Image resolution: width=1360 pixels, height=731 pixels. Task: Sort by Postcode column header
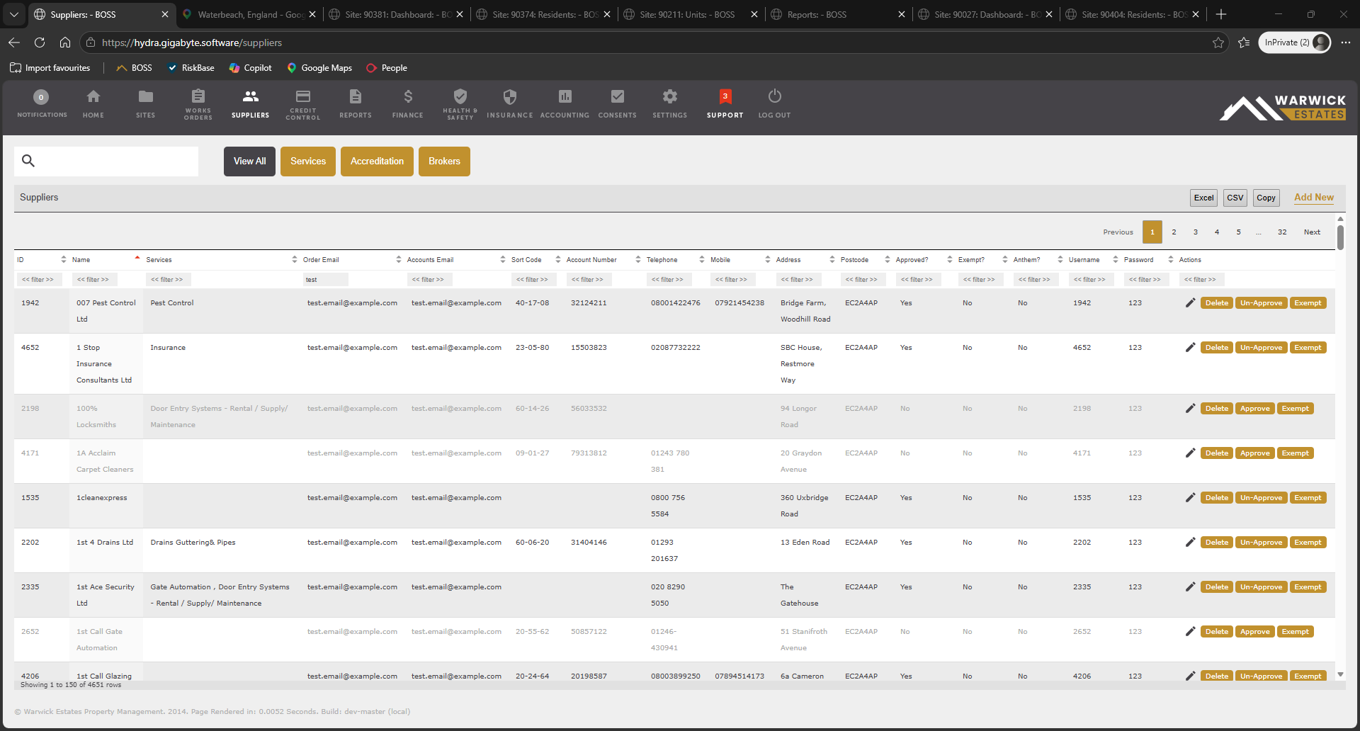point(865,259)
